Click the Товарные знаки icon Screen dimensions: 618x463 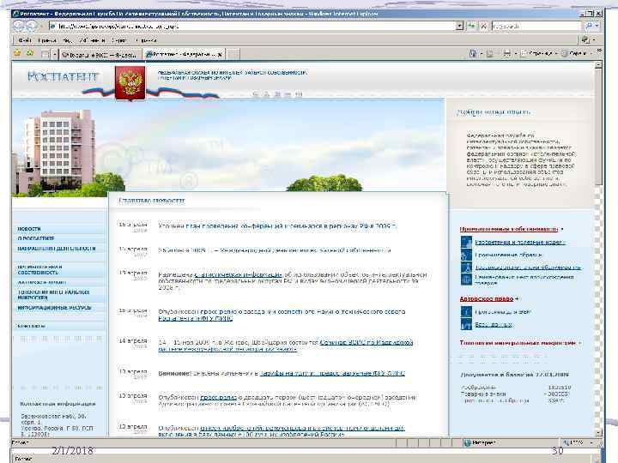point(467,267)
